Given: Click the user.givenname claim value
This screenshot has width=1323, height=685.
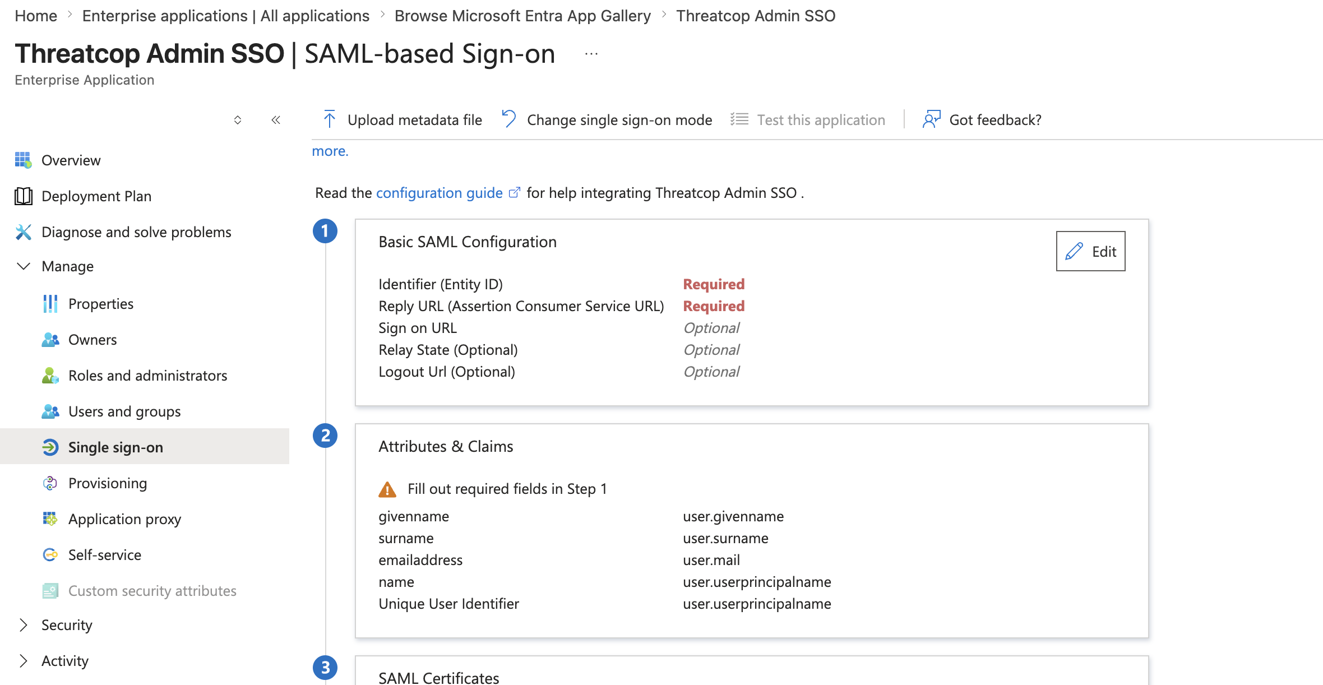Looking at the screenshot, I should point(733,516).
